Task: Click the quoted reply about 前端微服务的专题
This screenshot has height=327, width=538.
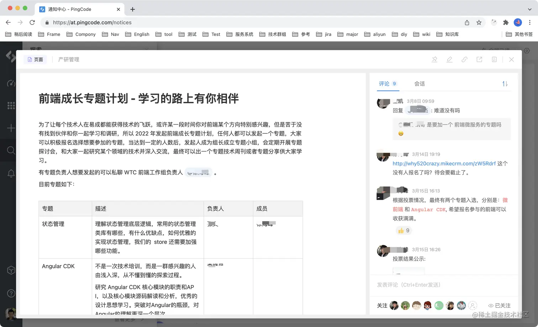Action: click(452, 129)
